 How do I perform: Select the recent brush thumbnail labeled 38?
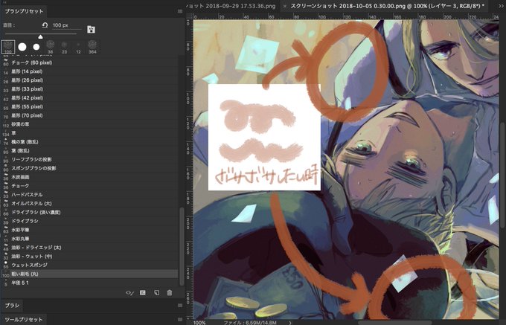click(50, 47)
